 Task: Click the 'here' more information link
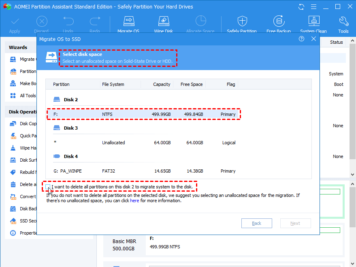pos(134,201)
